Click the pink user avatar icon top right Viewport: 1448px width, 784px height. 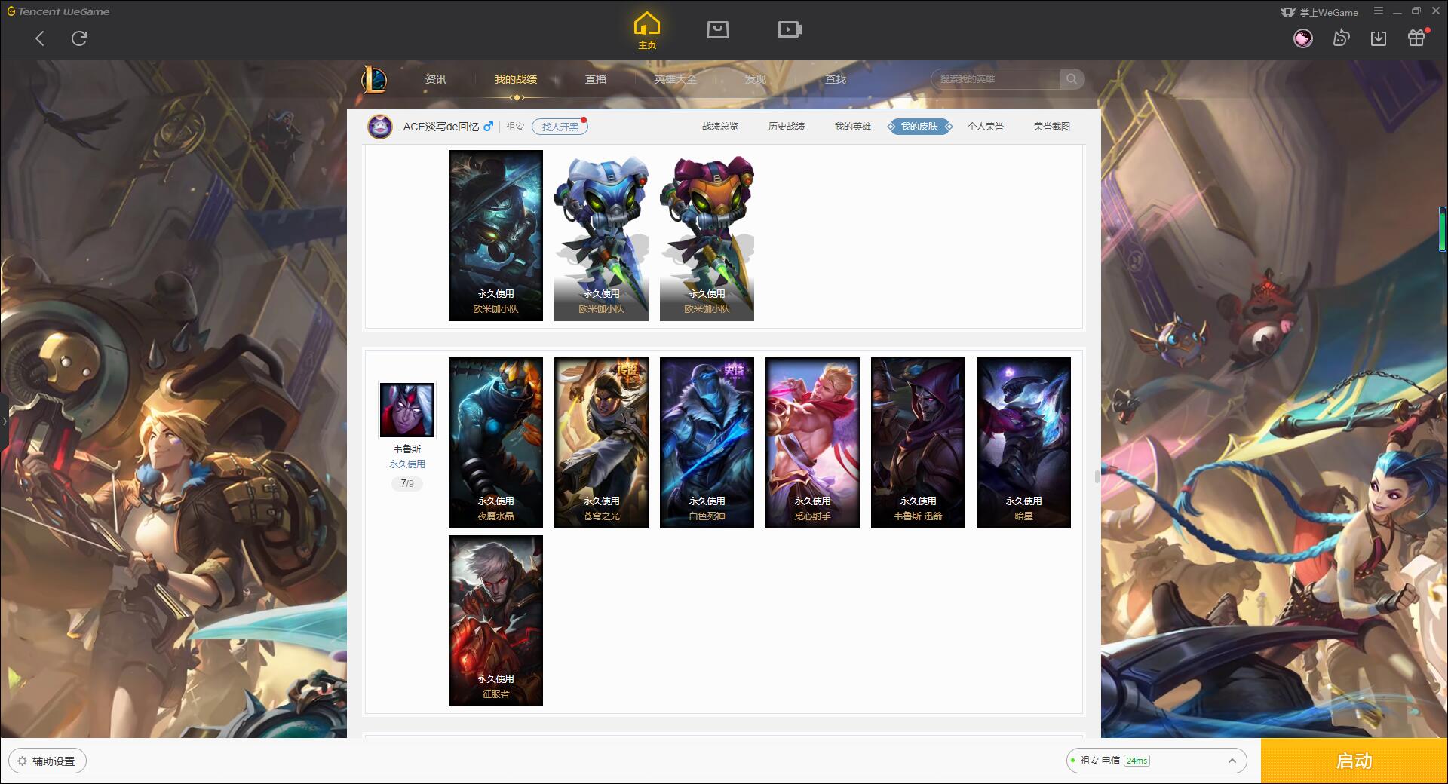[x=1303, y=38]
